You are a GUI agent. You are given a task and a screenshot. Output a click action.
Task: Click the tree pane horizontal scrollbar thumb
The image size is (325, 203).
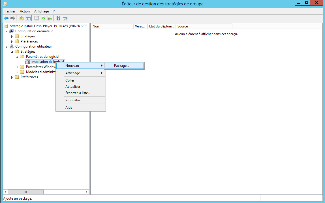[25, 192]
